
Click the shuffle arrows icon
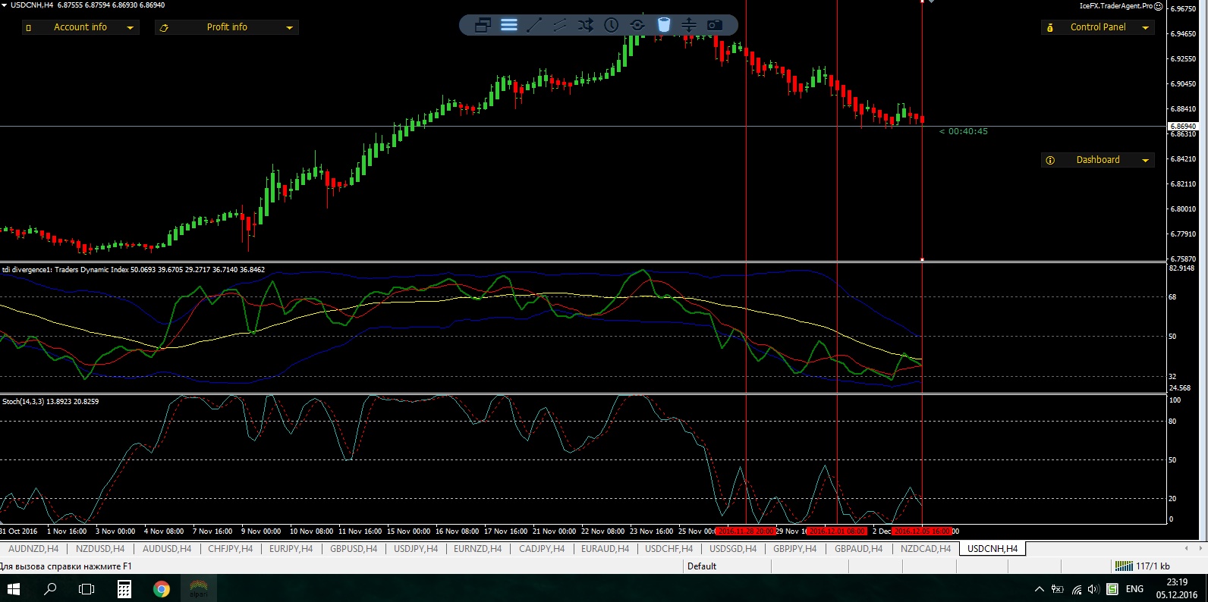click(586, 25)
